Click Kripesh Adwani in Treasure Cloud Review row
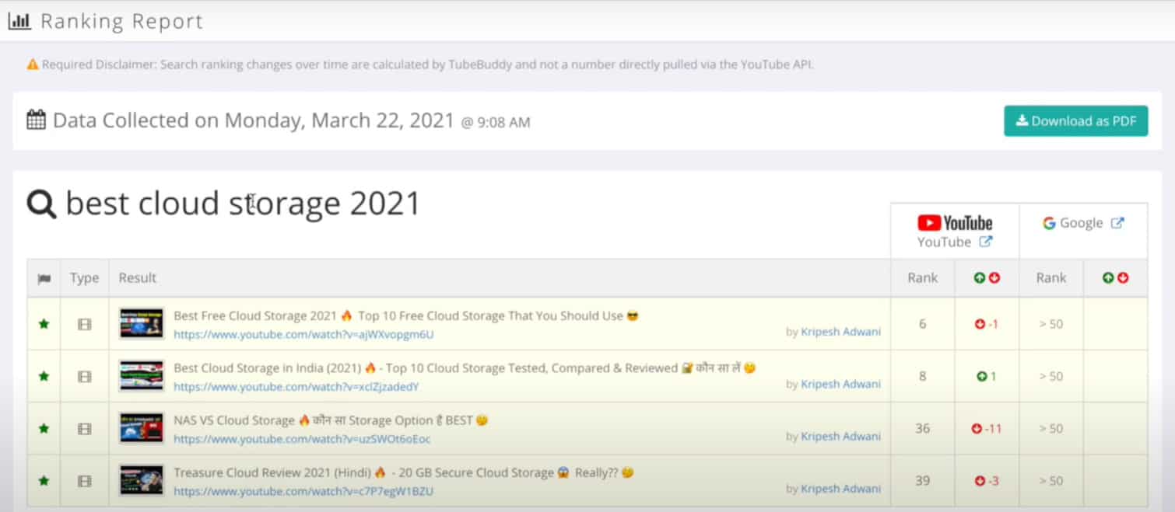Screen dimensions: 1175x512 pos(841,489)
